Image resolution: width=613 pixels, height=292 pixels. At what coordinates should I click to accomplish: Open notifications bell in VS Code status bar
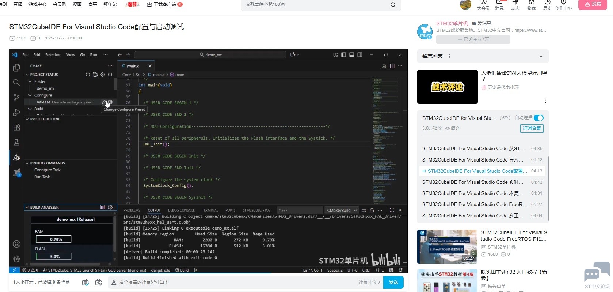tap(401, 270)
